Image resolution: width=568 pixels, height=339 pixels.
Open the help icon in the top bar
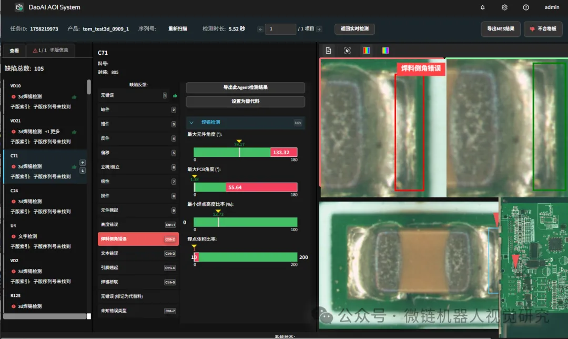526,7
